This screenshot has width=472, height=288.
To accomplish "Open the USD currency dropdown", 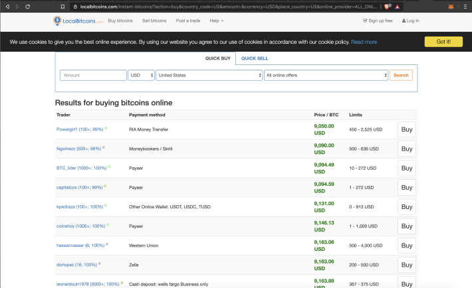I will 141,75.
